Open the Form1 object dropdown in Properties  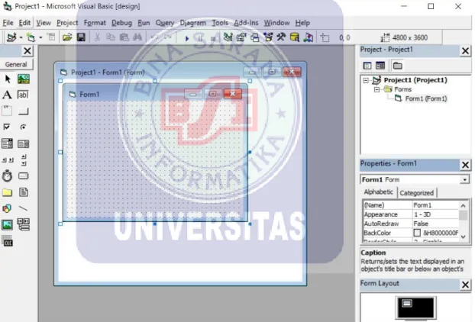tap(464, 180)
